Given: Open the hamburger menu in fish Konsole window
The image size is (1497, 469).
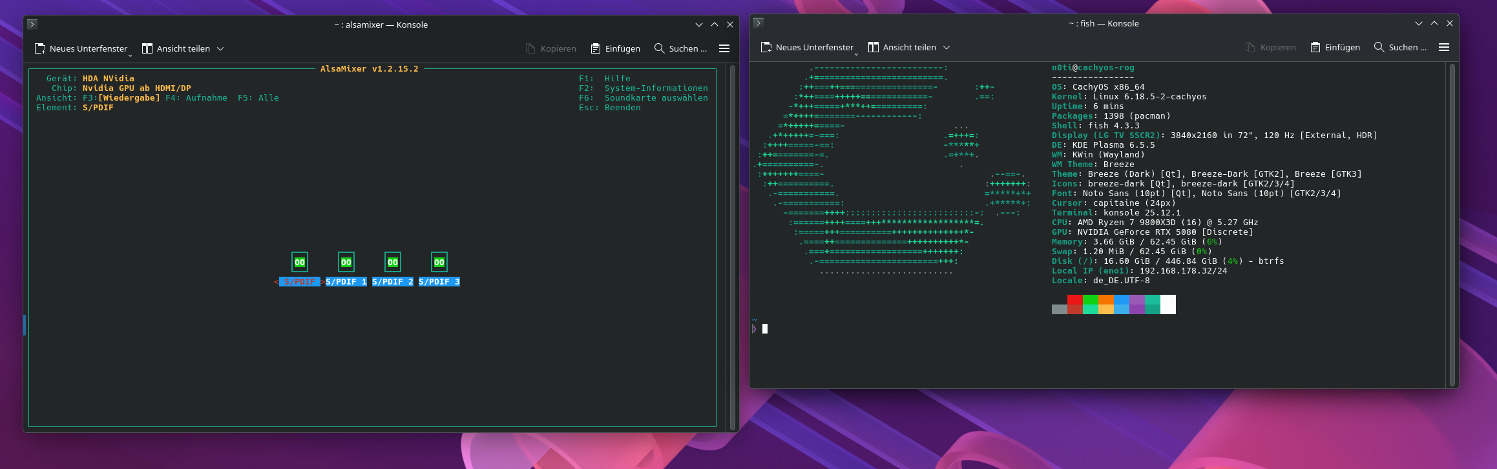Looking at the screenshot, I should [x=1444, y=47].
